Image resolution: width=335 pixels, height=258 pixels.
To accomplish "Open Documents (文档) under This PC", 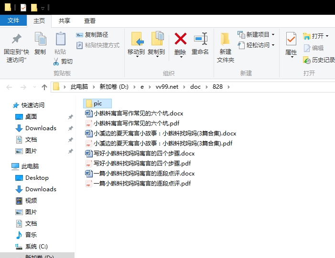I will (26, 224).
